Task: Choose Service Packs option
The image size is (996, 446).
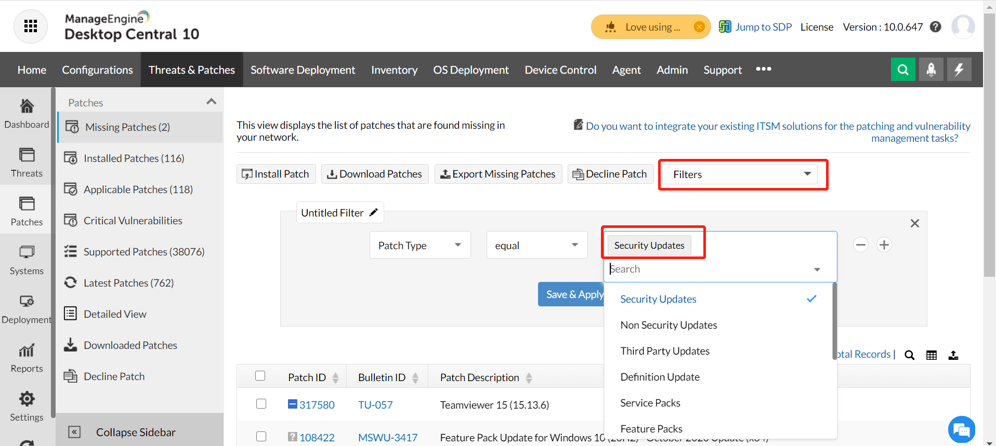Action: (x=719, y=403)
